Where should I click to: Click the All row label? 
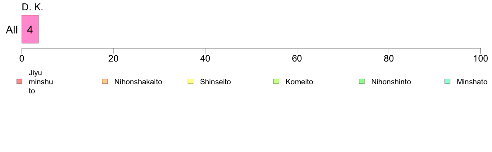[x=12, y=30]
